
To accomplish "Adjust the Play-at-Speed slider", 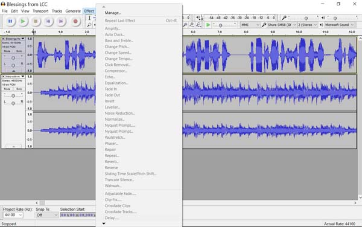I will click(x=224, y=25).
